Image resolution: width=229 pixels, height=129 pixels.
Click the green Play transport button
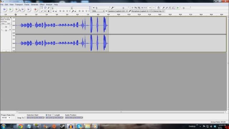(10, 10)
